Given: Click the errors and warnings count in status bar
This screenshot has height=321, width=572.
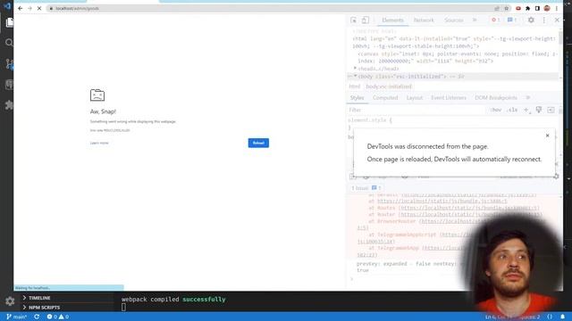Looking at the screenshot, I should pos(57,317).
